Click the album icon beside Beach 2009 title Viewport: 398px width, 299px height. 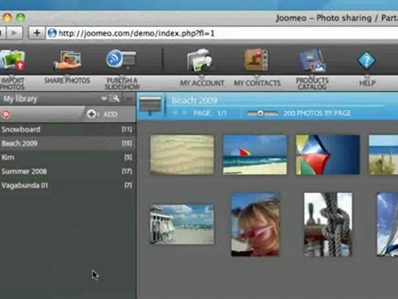click(150, 105)
